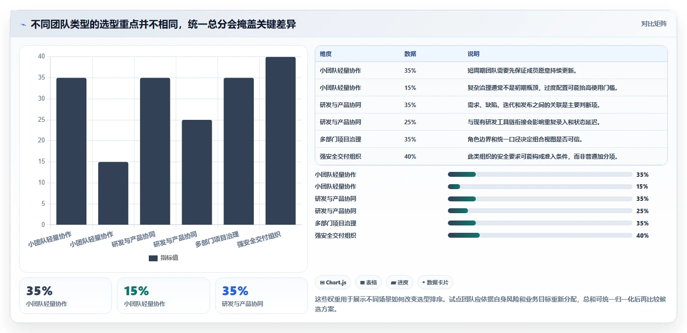The height and width of the screenshot is (333, 687).
Task: Click the 说明 column header
Action: tap(473, 54)
